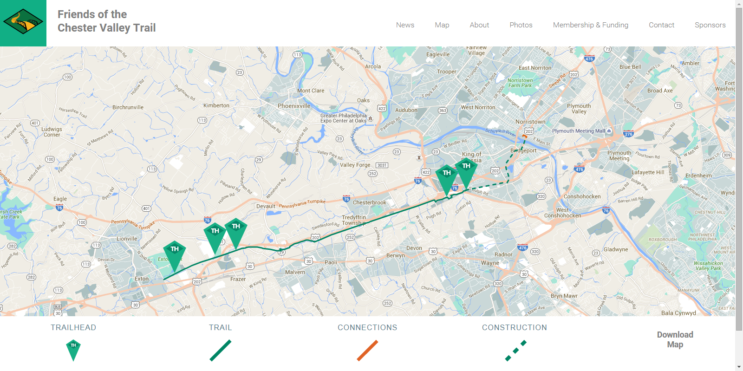
Task: Click the Bryn Mawr map label
Action: 564,296
